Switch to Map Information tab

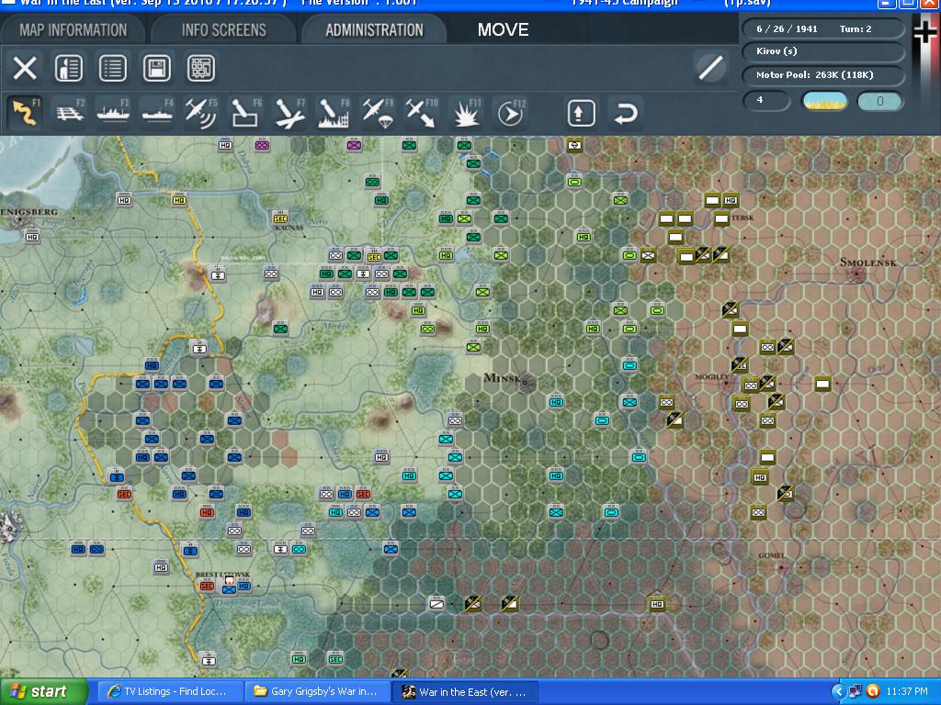click(74, 30)
